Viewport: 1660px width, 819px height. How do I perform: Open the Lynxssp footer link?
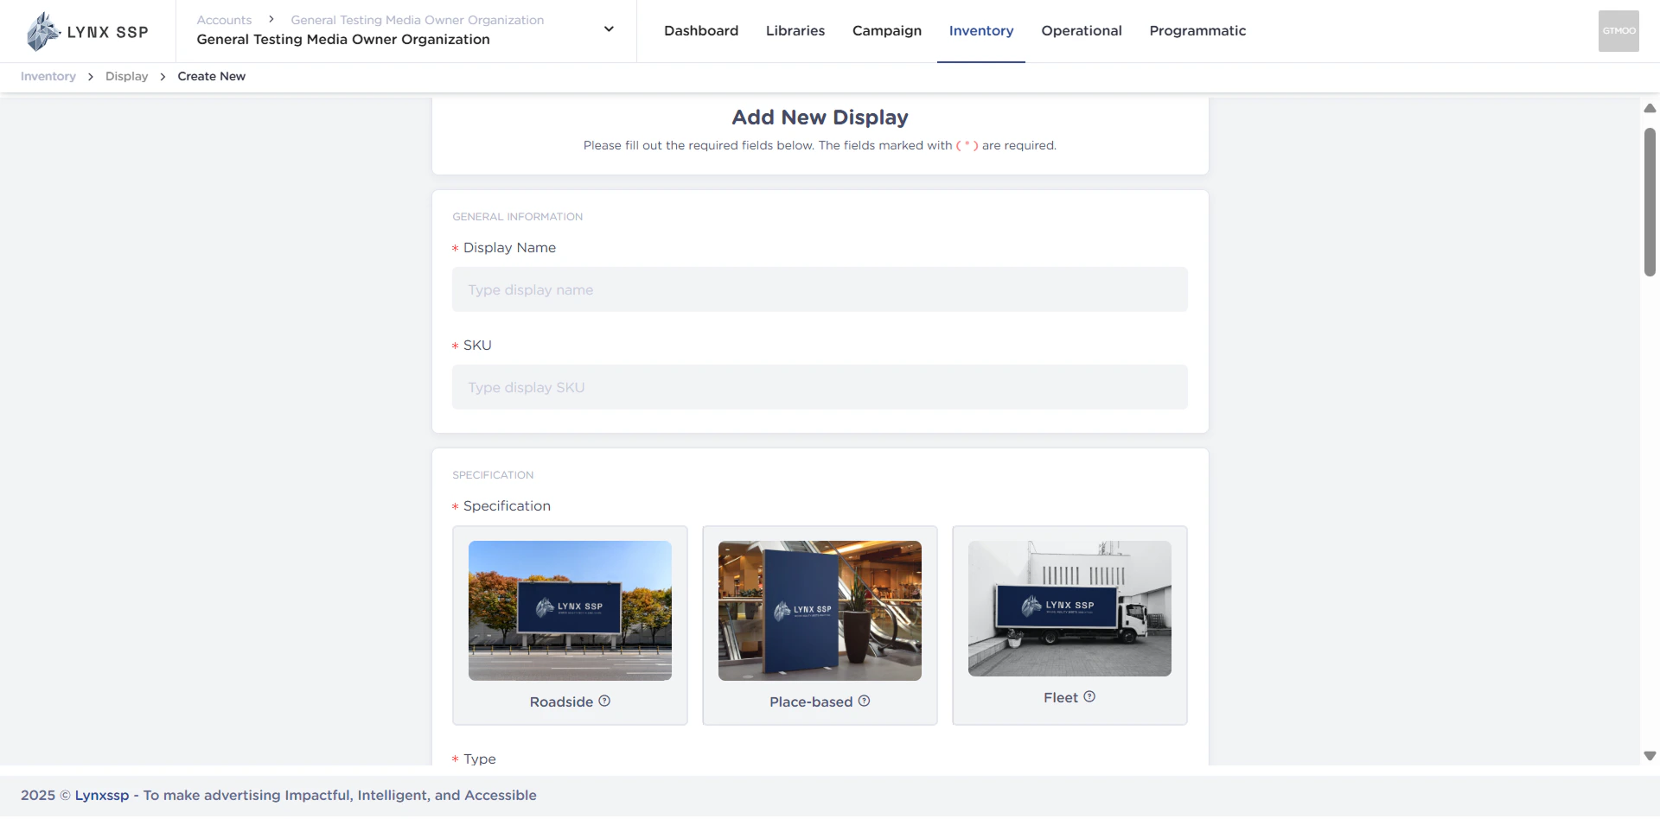coord(102,795)
